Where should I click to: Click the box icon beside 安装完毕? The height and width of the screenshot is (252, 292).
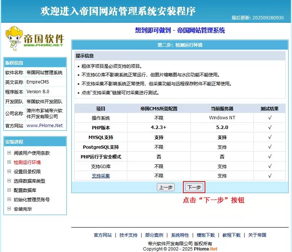point(9,208)
